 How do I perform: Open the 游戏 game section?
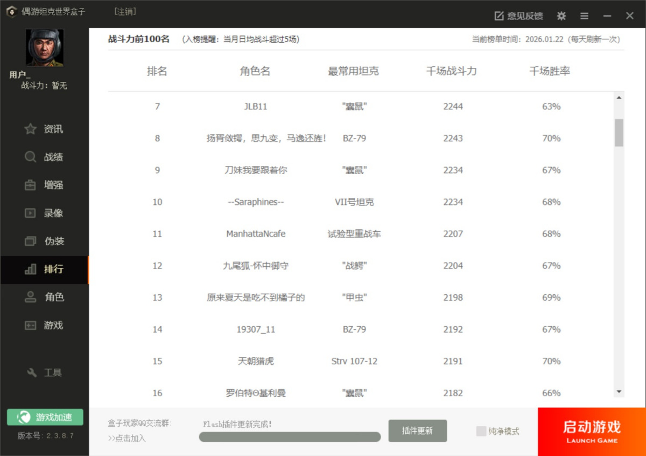[45, 325]
